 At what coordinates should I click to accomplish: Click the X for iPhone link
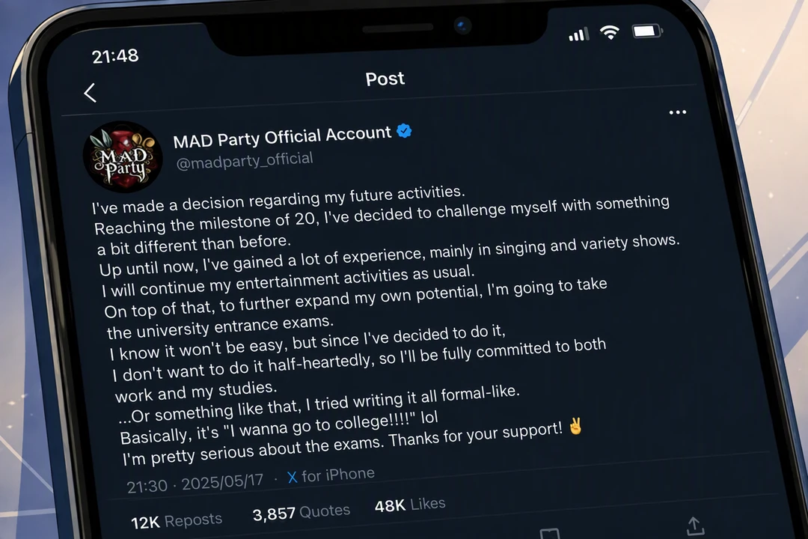click(331, 475)
